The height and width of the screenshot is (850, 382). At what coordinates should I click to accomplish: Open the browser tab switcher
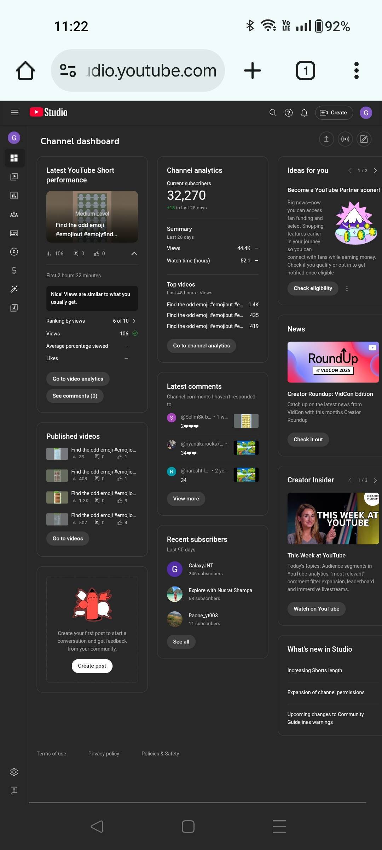(305, 70)
